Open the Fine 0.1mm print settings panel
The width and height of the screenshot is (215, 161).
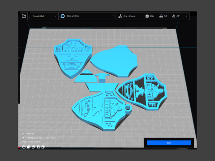tap(153, 16)
